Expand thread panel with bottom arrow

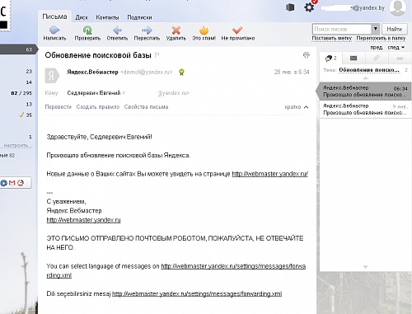(x=365, y=267)
